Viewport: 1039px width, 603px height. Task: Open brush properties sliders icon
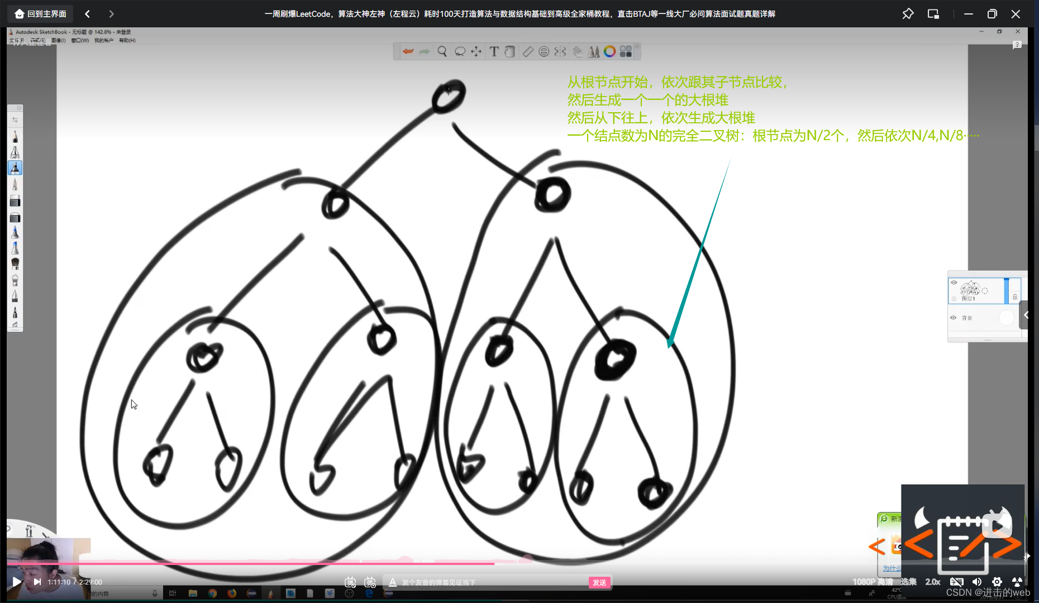[15, 119]
